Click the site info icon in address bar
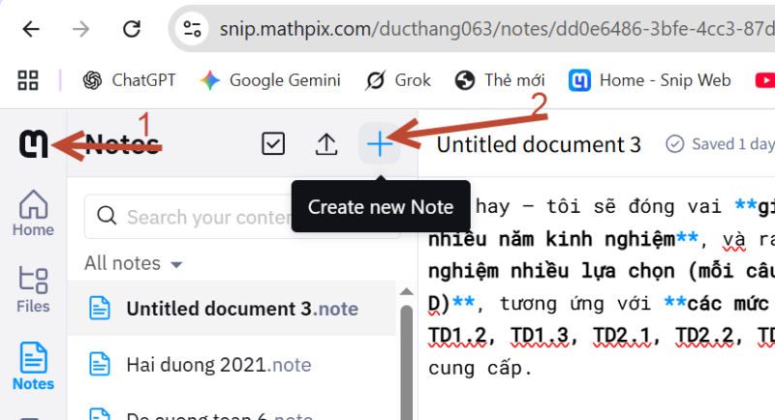The image size is (775, 420). coord(193,27)
